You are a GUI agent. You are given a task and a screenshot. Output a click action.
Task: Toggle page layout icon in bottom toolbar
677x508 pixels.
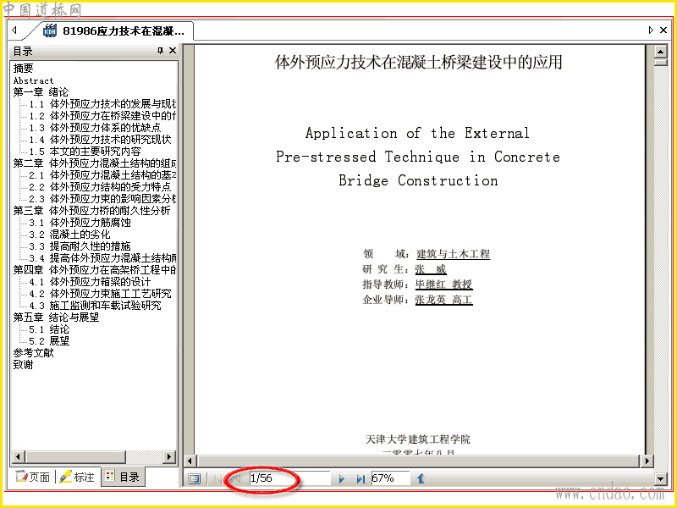point(195,478)
